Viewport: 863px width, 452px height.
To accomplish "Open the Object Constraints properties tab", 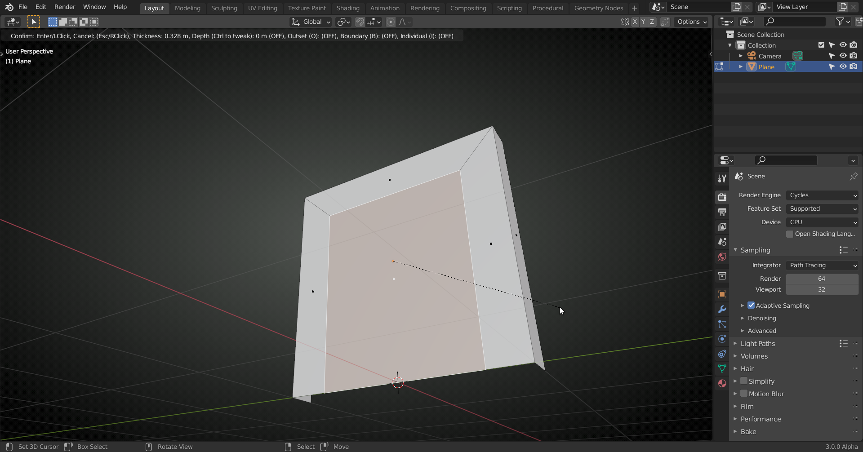I will pyautogui.click(x=722, y=354).
